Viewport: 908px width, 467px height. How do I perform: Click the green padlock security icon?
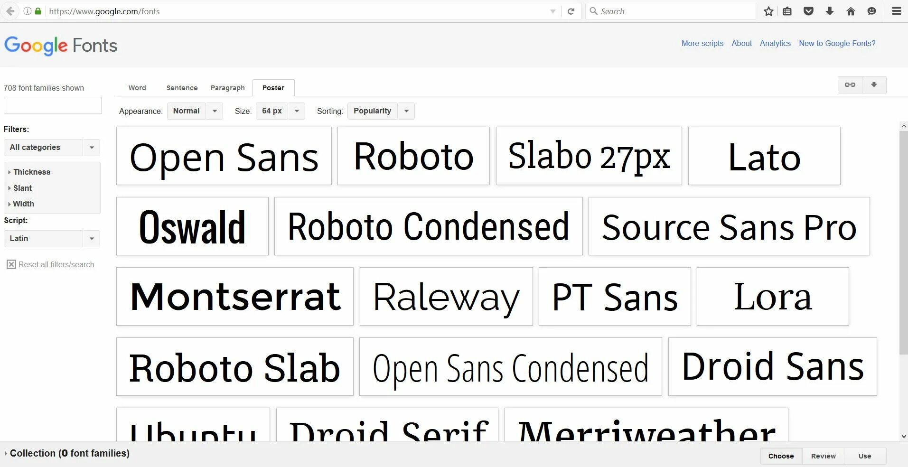(x=38, y=11)
